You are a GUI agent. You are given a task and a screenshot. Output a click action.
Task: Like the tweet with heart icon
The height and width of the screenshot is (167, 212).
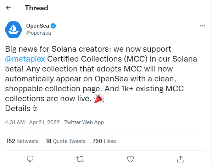tap(130, 159)
